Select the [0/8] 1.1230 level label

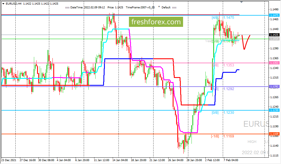(x=223, y=113)
